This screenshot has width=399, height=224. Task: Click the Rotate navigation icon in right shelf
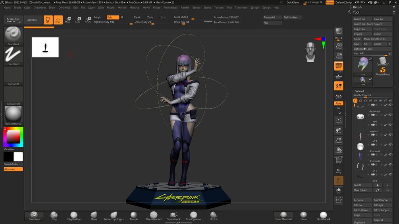338,150
